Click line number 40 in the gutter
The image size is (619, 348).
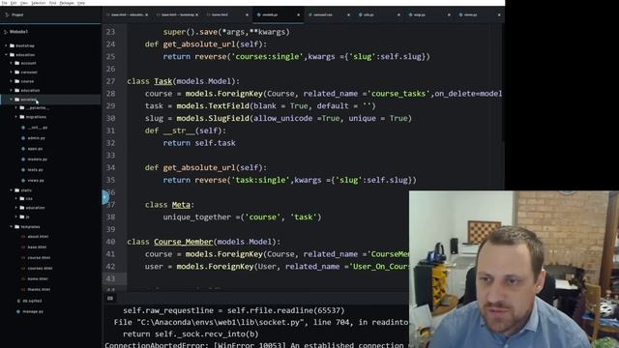point(110,242)
